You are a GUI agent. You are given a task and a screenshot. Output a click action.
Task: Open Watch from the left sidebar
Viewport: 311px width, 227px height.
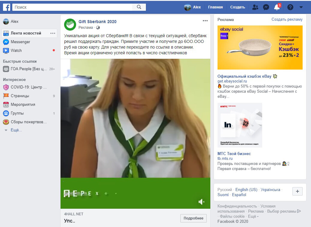coord(16,51)
